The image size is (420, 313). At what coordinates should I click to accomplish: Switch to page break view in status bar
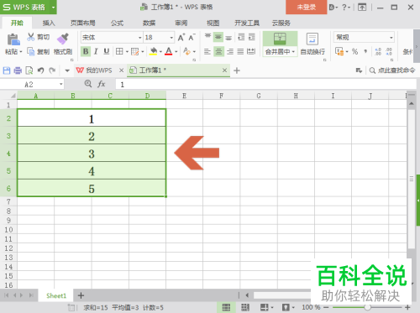[245, 307]
